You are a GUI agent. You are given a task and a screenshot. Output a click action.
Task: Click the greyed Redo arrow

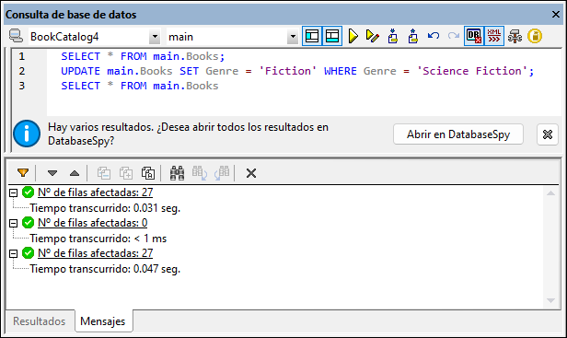(454, 36)
